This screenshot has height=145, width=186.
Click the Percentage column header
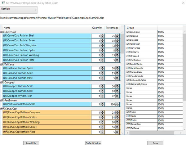(x=112, y=28)
